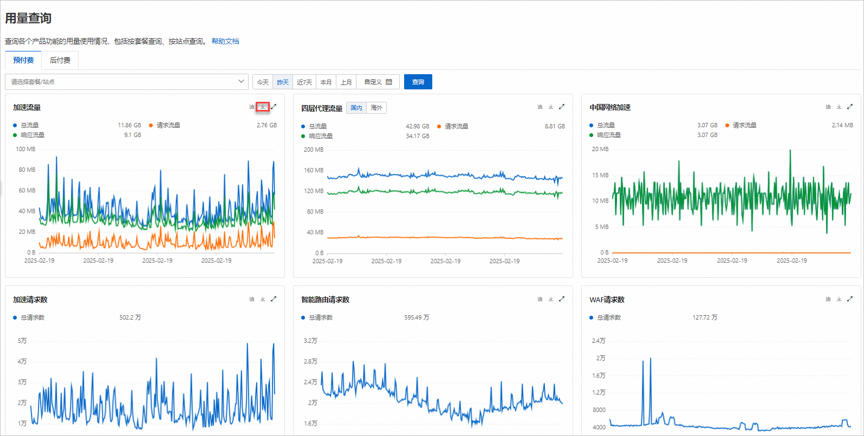This screenshot has width=864, height=436.
Task: Select the 近7天 time range
Action: pyautogui.click(x=304, y=82)
